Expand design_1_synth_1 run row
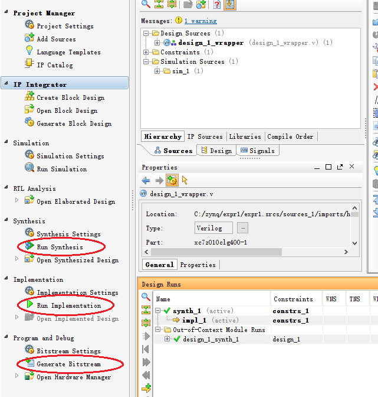This screenshot has width=378, height=397. [167, 339]
